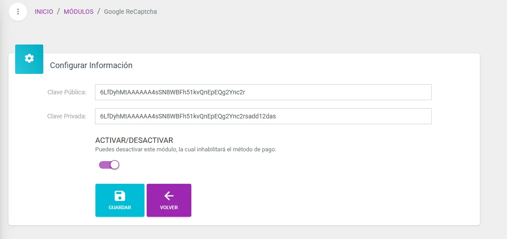
Task: Click the Google ReCaptcha breadcrumb text
Action: click(x=130, y=12)
